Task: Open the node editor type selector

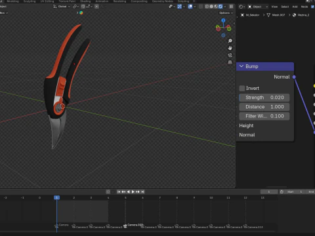Action: point(241,7)
